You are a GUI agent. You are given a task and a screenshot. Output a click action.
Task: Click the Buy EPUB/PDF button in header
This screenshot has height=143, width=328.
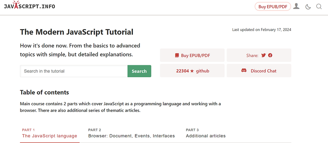point(273,6)
